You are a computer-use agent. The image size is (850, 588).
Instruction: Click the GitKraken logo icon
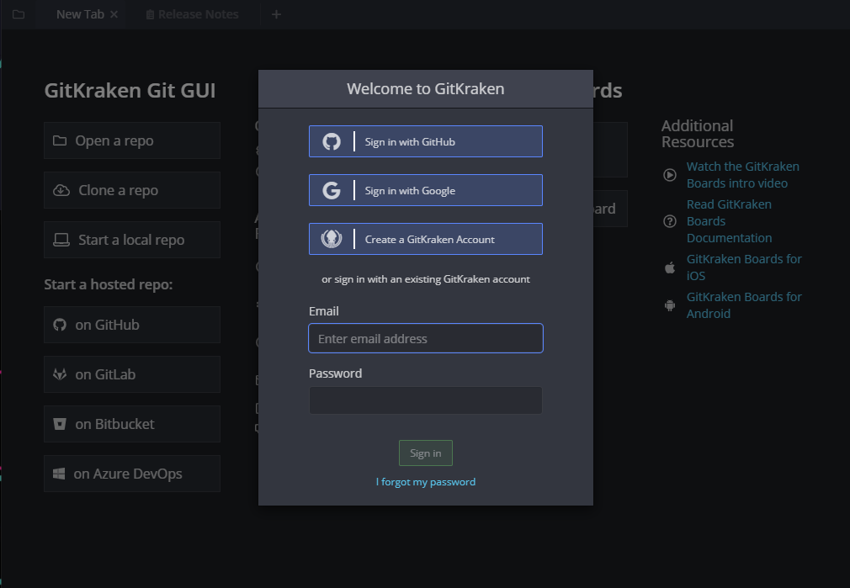pos(332,239)
